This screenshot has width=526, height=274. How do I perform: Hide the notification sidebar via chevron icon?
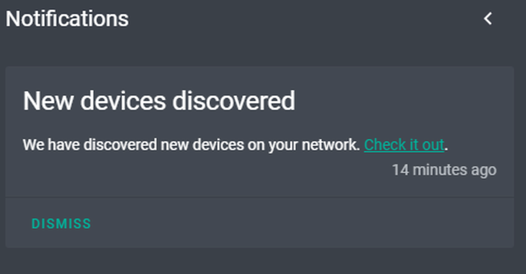pyautogui.click(x=488, y=19)
